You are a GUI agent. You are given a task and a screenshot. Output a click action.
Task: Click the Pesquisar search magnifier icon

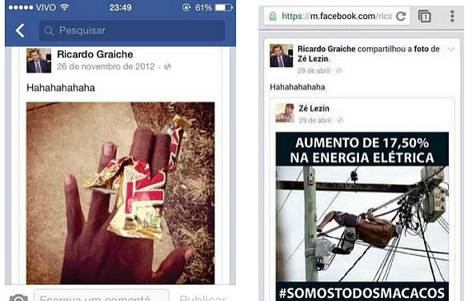49,31
